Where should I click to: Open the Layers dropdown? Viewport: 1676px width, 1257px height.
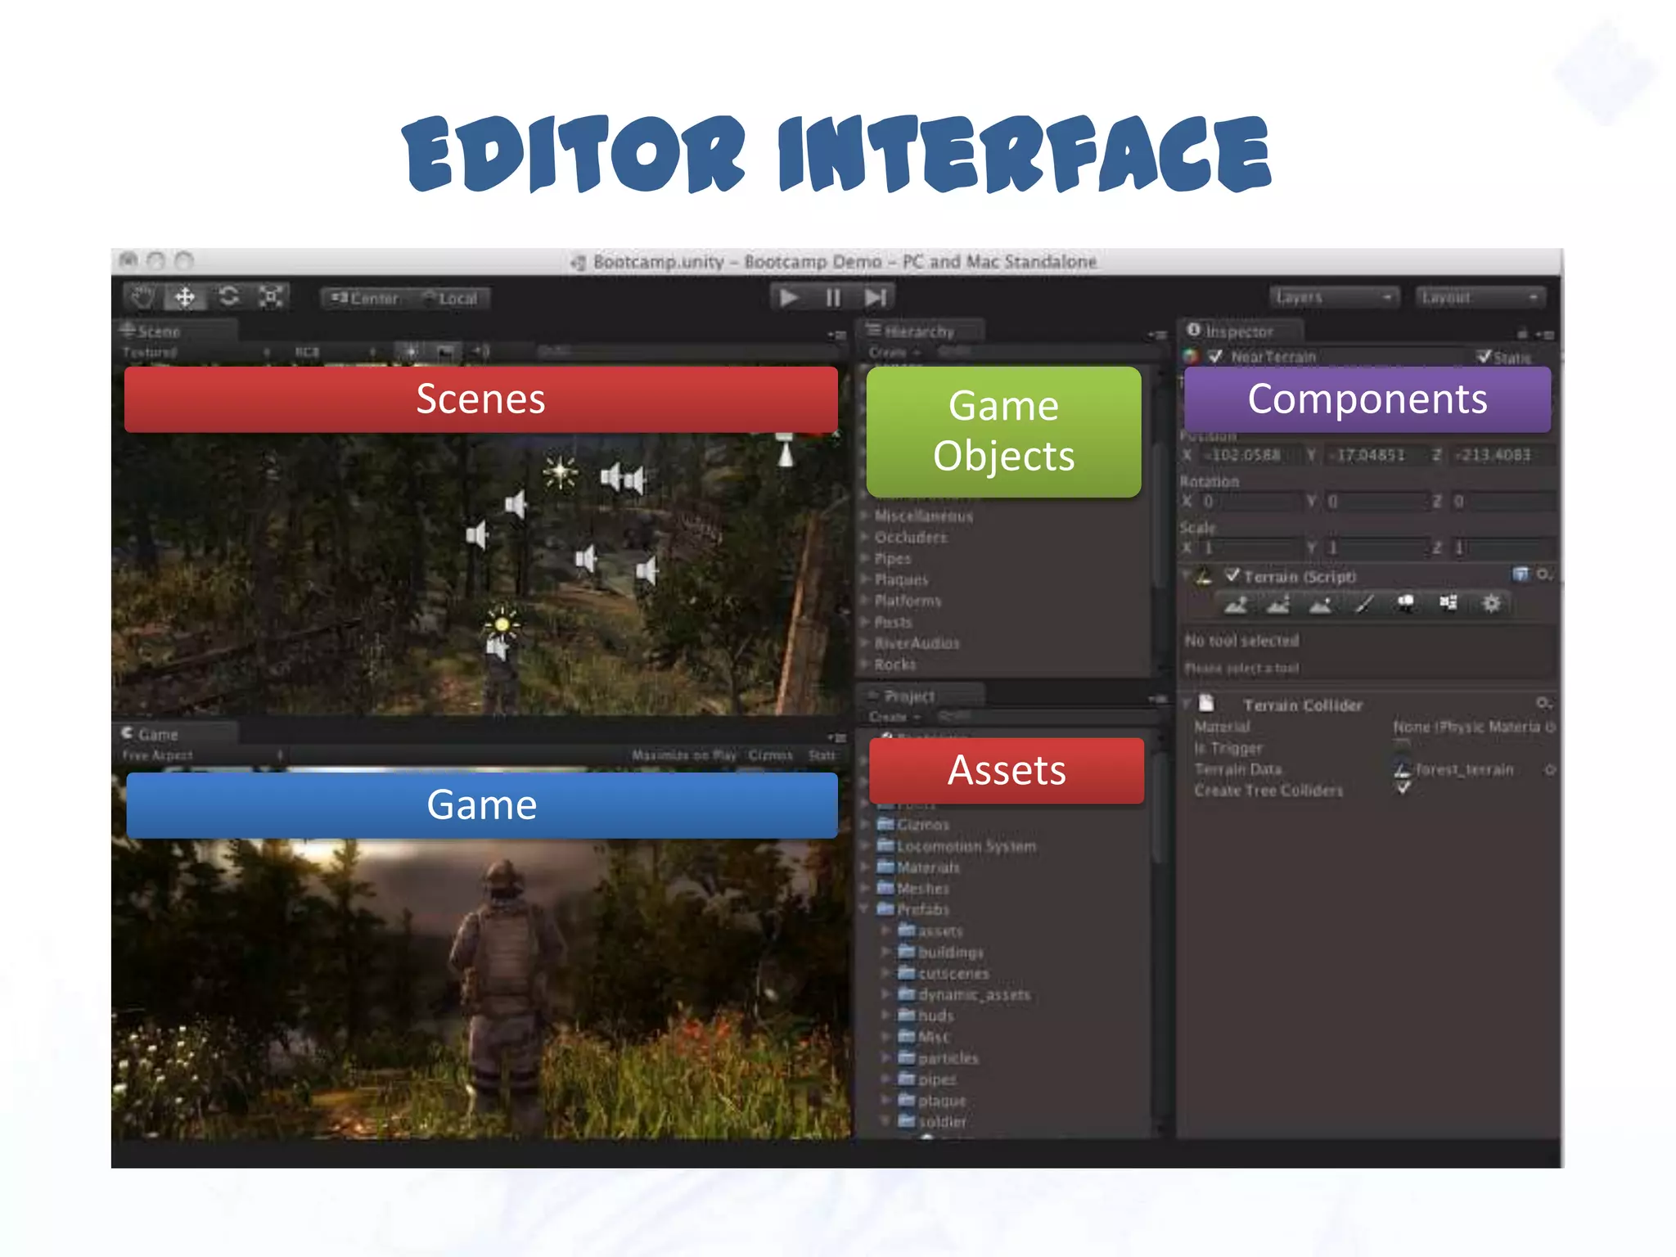coord(1334,297)
